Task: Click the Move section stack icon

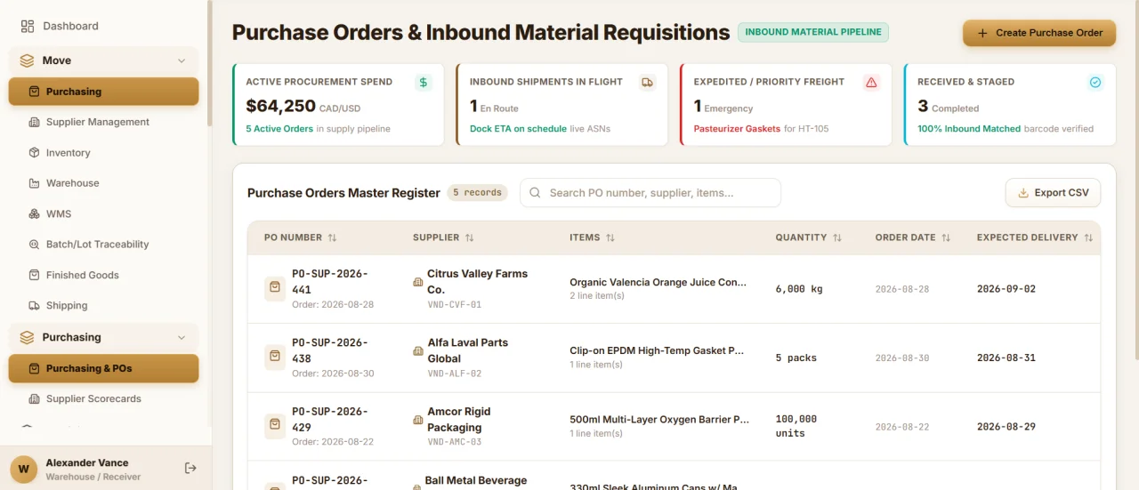Action: [x=27, y=60]
